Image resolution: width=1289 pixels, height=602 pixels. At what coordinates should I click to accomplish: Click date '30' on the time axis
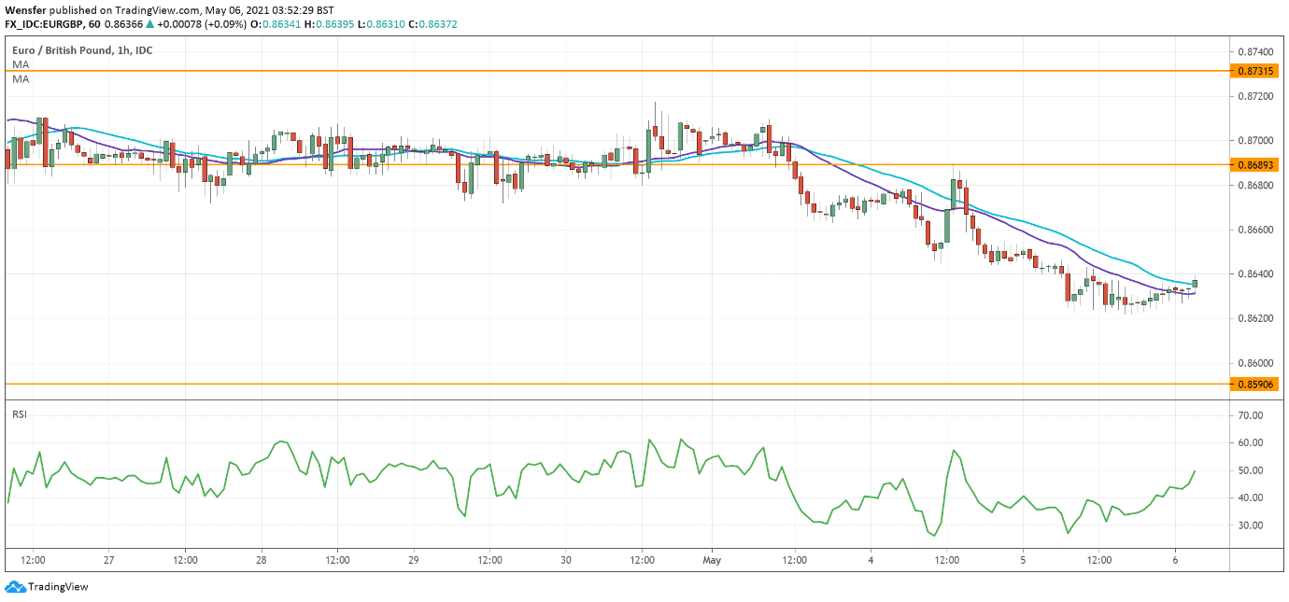click(566, 560)
